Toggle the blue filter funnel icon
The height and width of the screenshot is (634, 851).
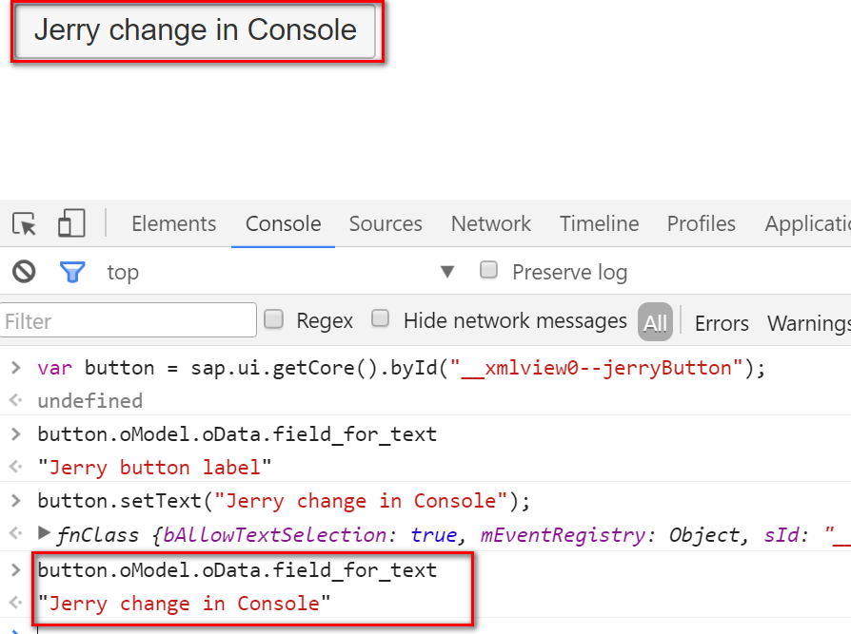click(72, 272)
